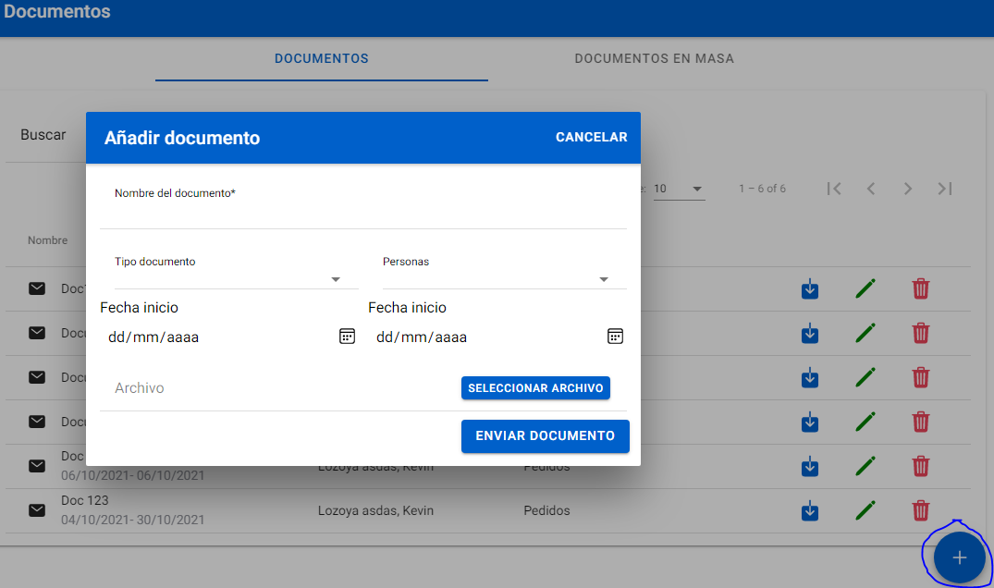Image resolution: width=994 pixels, height=588 pixels.
Task: Open calendar picker for the right Fecha inicio
Action: [x=615, y=337]
